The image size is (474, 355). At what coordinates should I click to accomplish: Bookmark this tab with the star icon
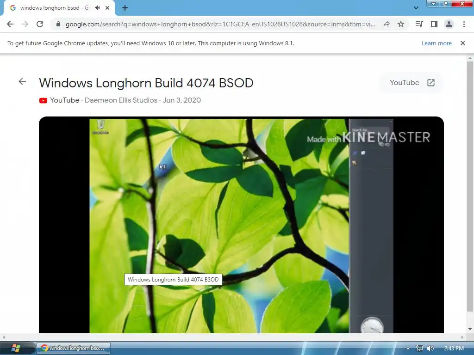(x=401, y=24)
